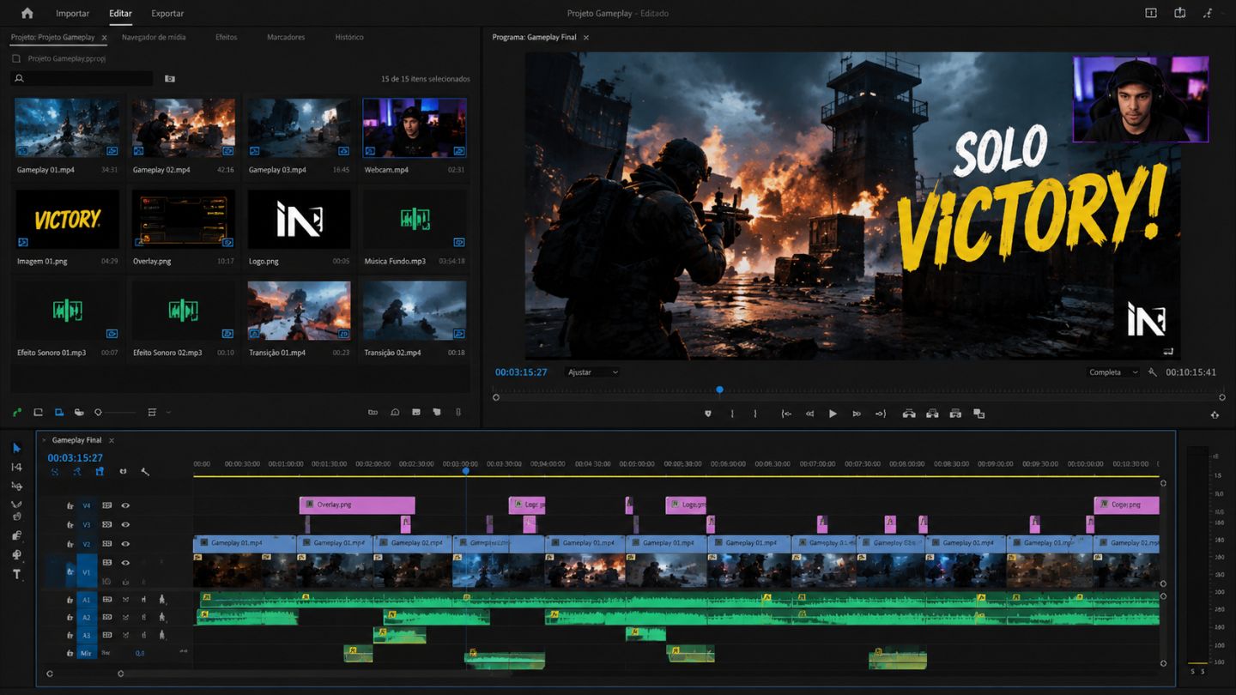Switch to the Exportar tab
1236x695 pixels.
167,14
